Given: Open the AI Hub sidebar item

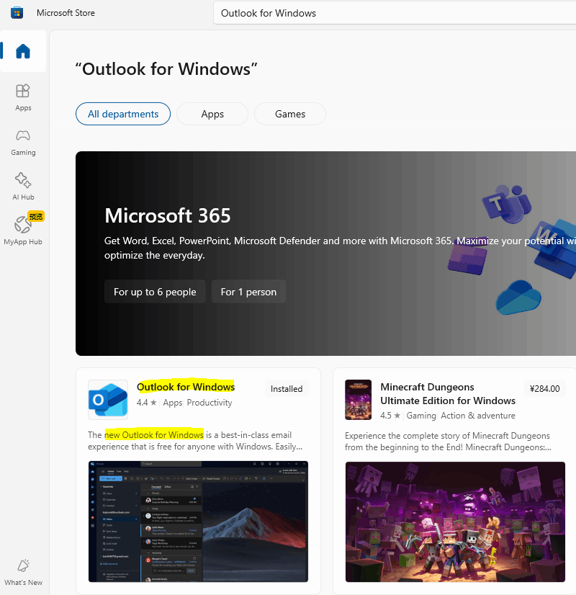Looking at the screenshot, I should point(23,187).
